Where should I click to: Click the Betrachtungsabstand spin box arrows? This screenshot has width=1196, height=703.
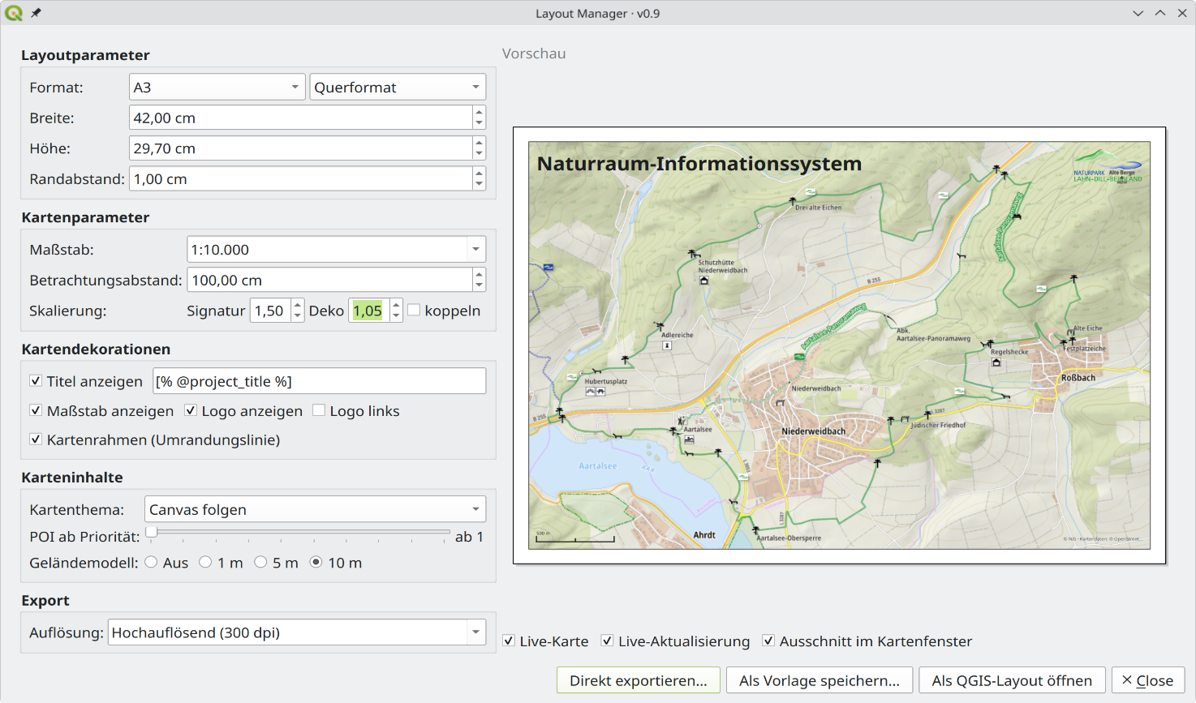click(480, 280)
